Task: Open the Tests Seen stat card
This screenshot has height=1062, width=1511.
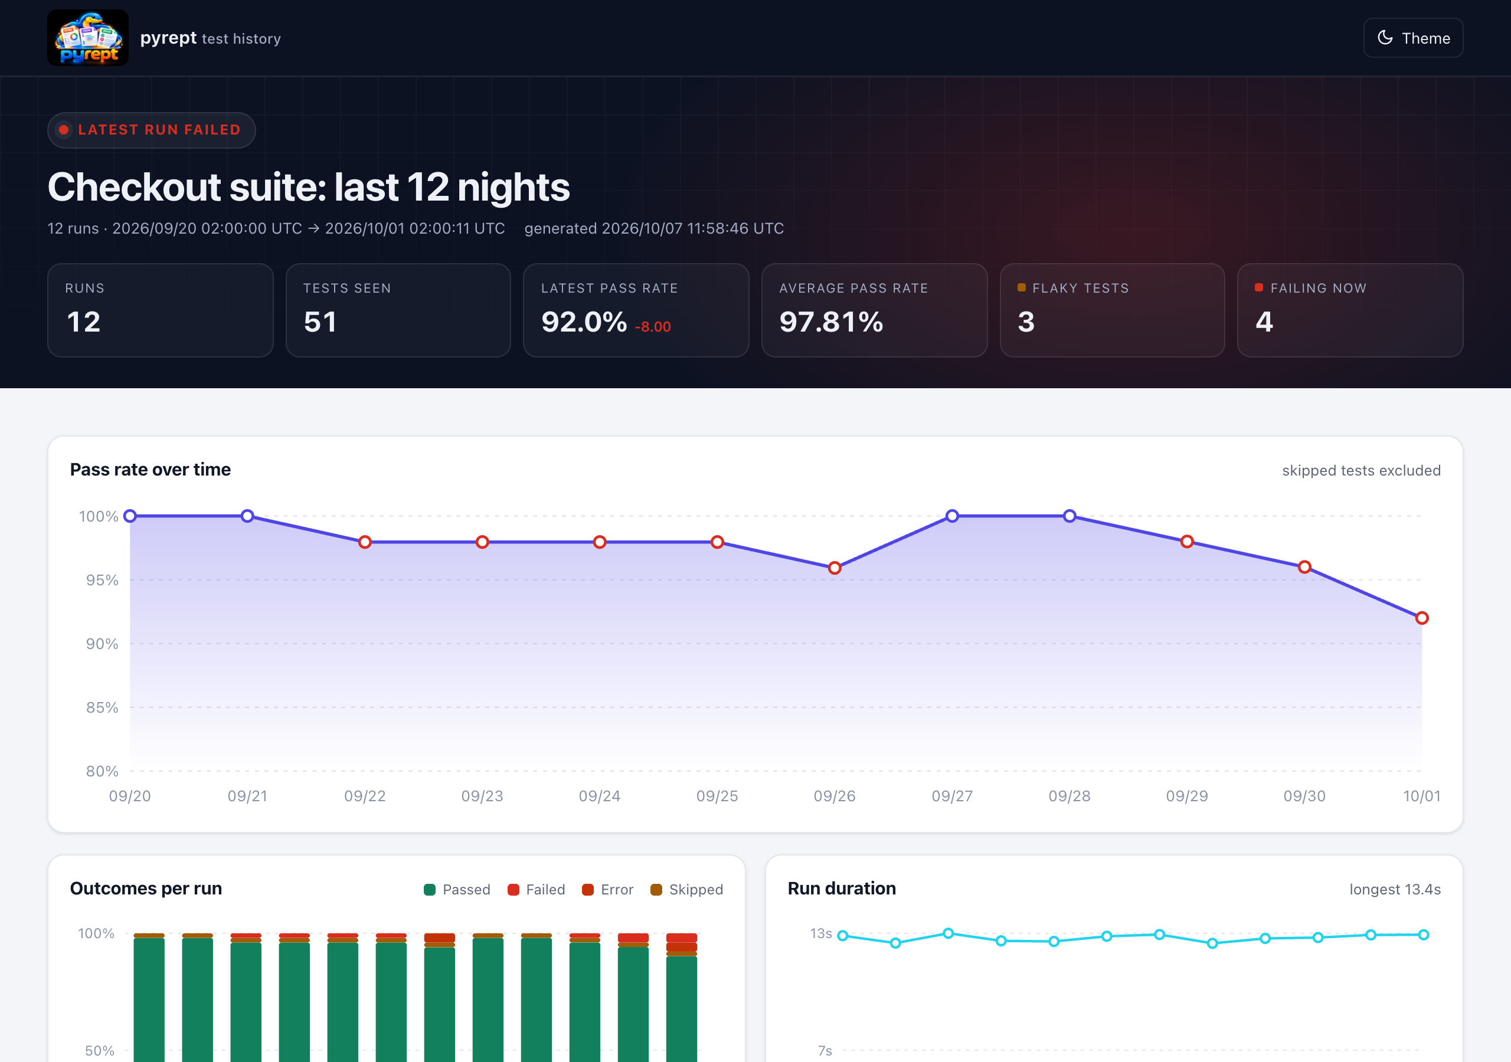Action: [x=398, y=310]
